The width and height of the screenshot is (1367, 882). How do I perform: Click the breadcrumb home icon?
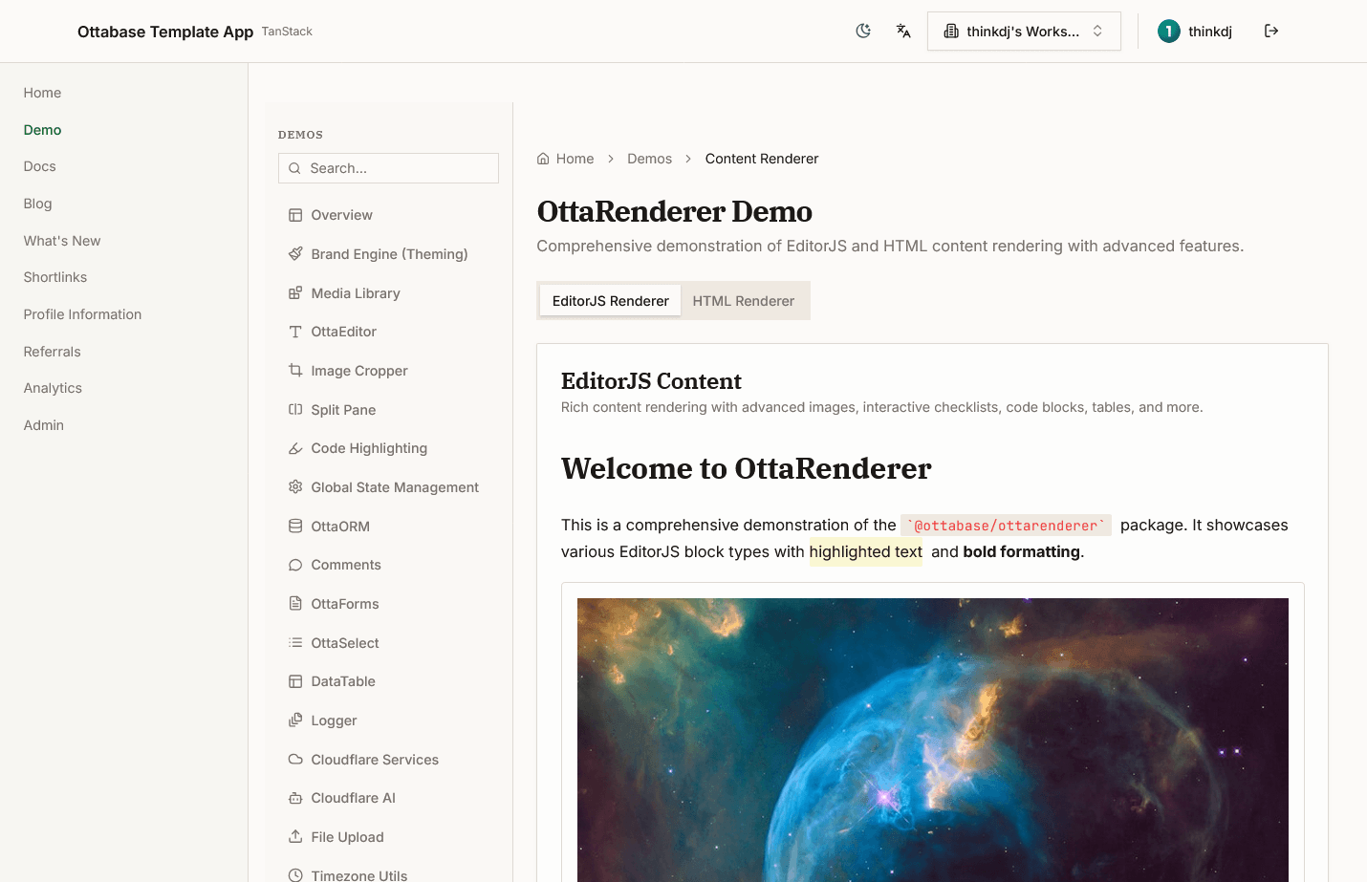click(543, 159)
